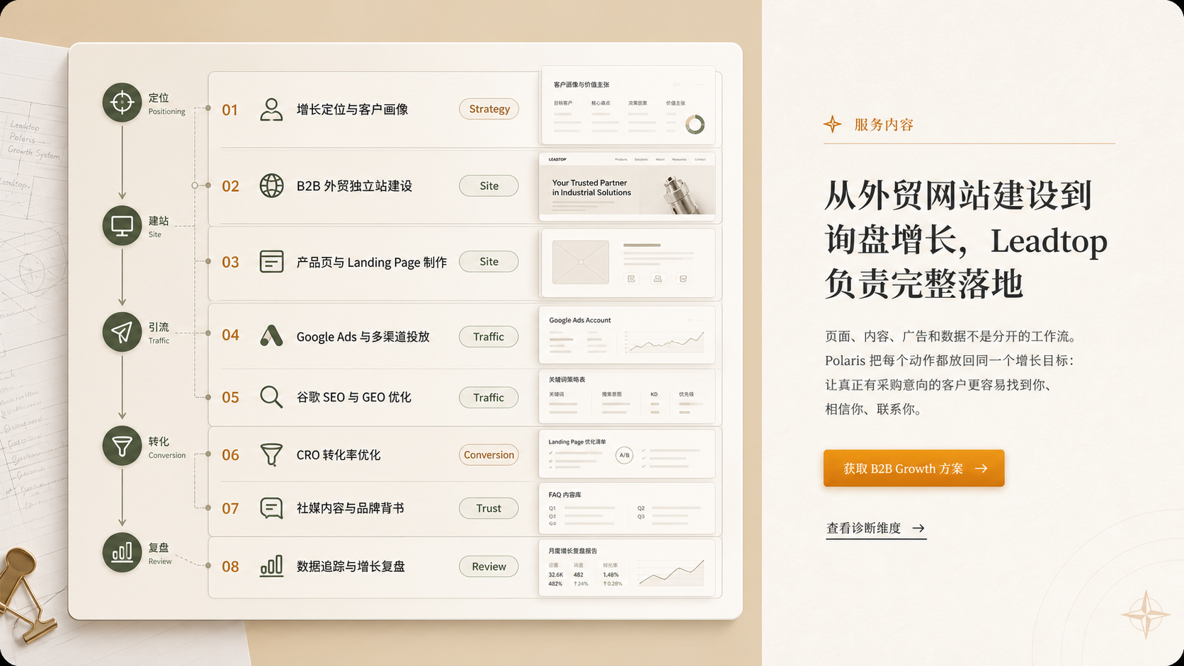Click the magnifier search icon in row 05
Screen dimensions: 1184x666
tap(271, 397)
